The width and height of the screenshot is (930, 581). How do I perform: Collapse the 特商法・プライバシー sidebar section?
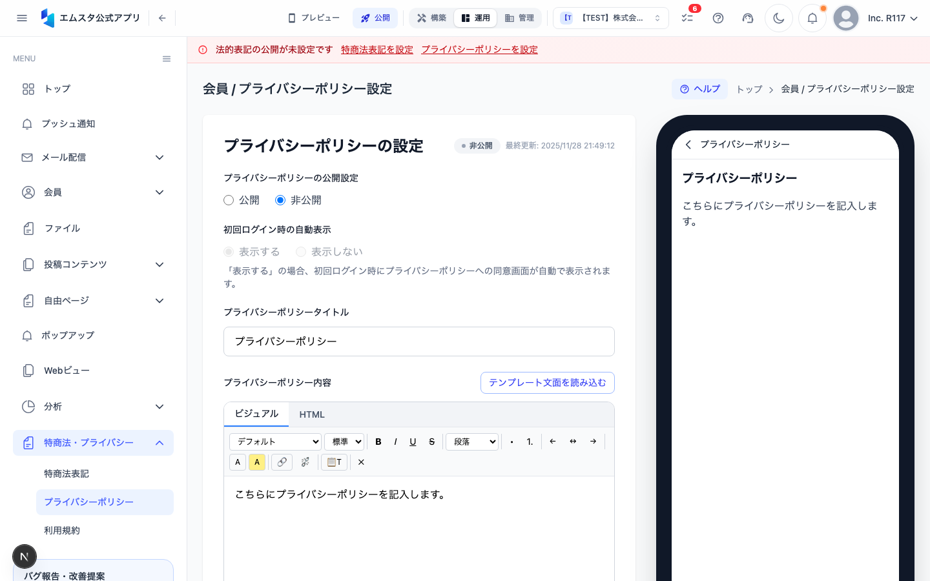(x=93, y=443)
